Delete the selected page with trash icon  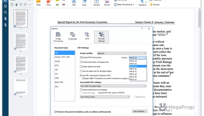[x=16, y=5]
